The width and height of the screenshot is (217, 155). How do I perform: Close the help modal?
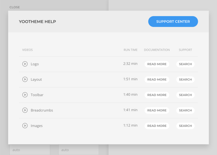coord(15,7)
